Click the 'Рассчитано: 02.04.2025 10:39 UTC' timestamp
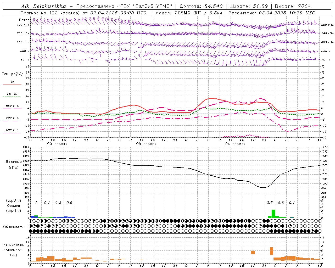The width and height of the screenshot is (335, 268). tap(272, 13)
